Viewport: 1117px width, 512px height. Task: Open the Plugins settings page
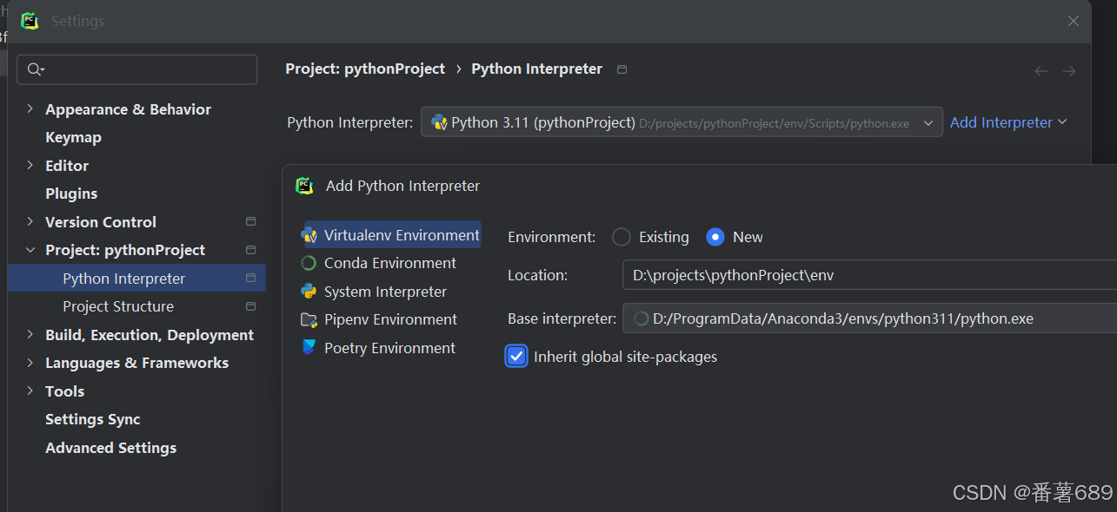[71, 194]
